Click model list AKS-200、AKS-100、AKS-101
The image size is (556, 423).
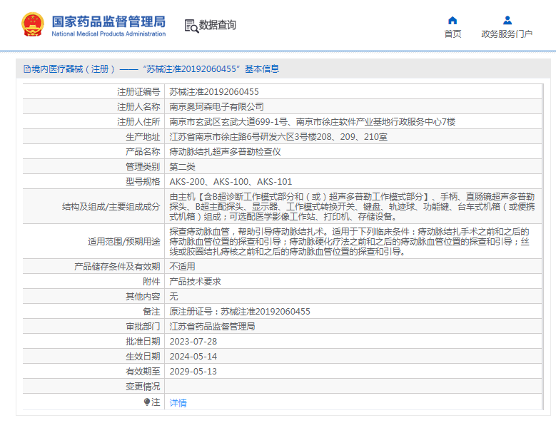click(x=231, y=182)
